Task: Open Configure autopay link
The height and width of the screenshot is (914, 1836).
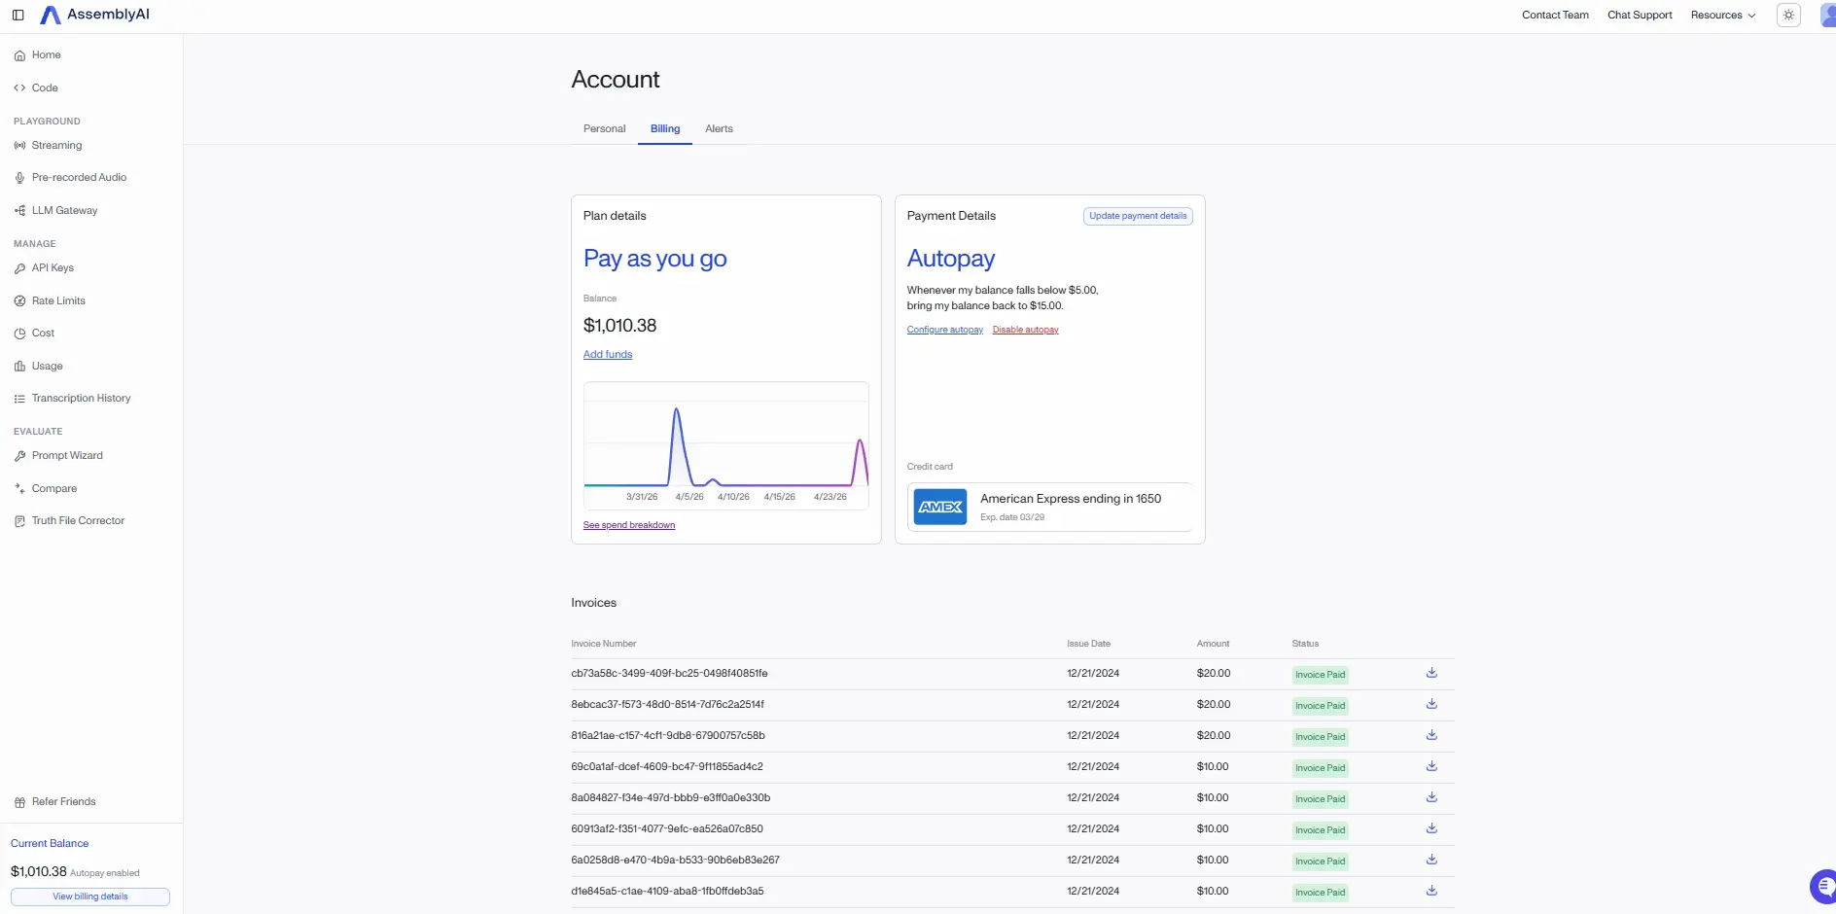Action: pyautogui.click(x=945, y=331)
